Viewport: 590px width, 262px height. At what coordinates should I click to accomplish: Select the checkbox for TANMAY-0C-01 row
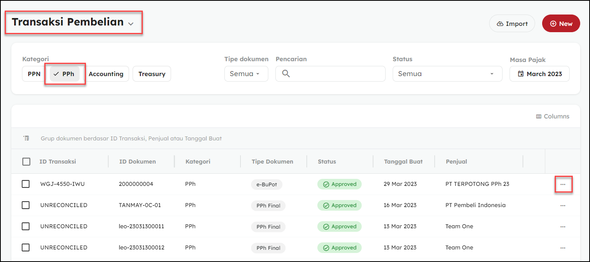[x=25, y=205]
